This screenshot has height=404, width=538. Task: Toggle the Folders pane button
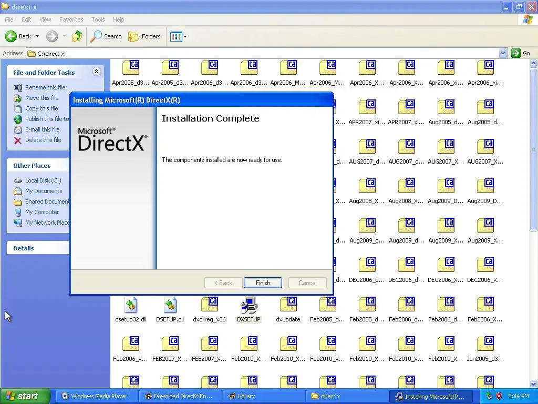click(x=144, y=36)
